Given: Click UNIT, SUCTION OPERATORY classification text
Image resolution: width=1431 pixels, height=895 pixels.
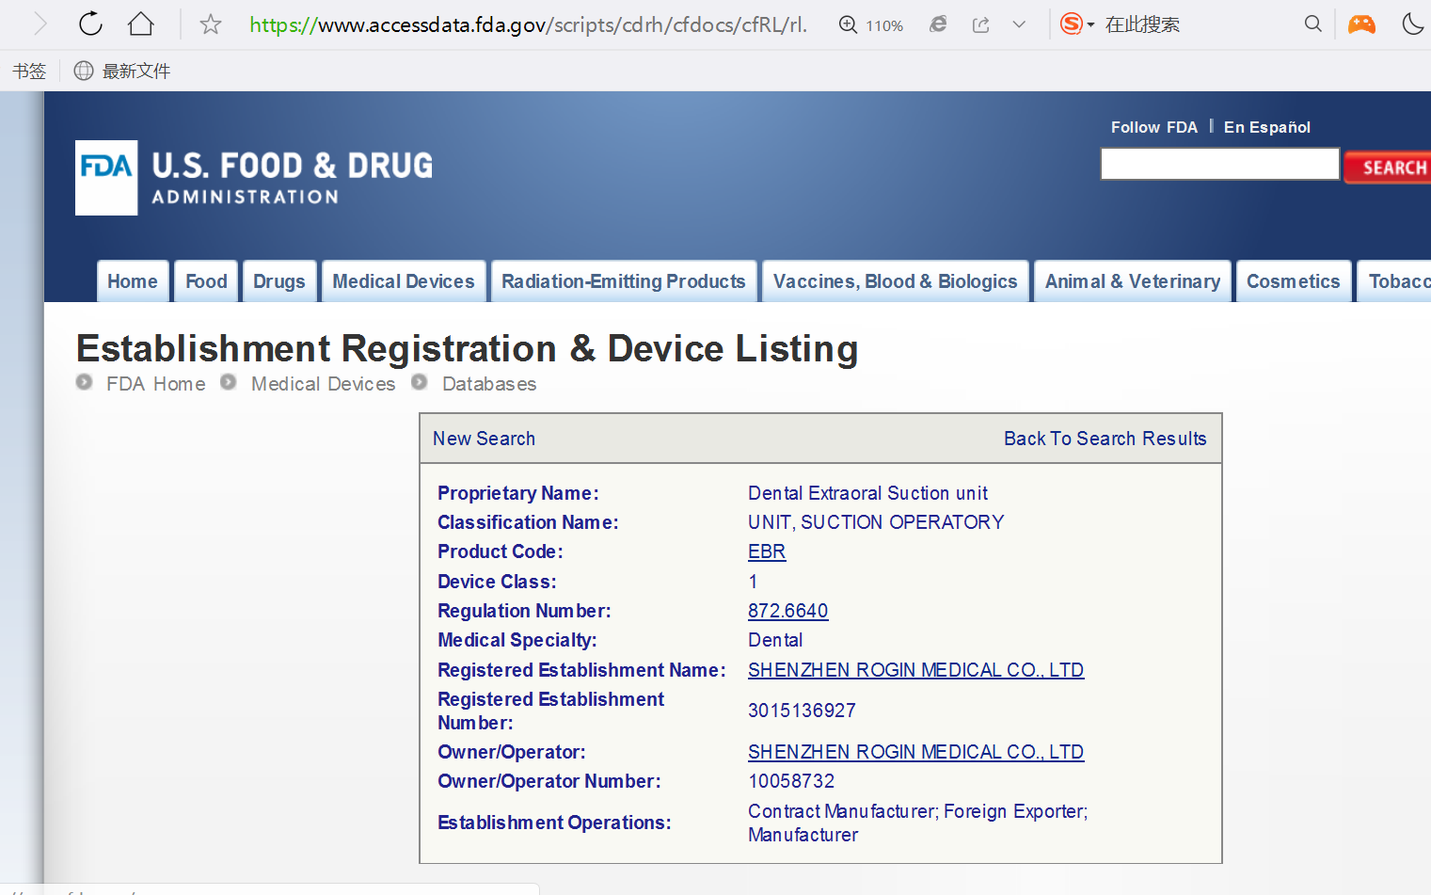Looking at the screenshot, I should pos(876,522).
